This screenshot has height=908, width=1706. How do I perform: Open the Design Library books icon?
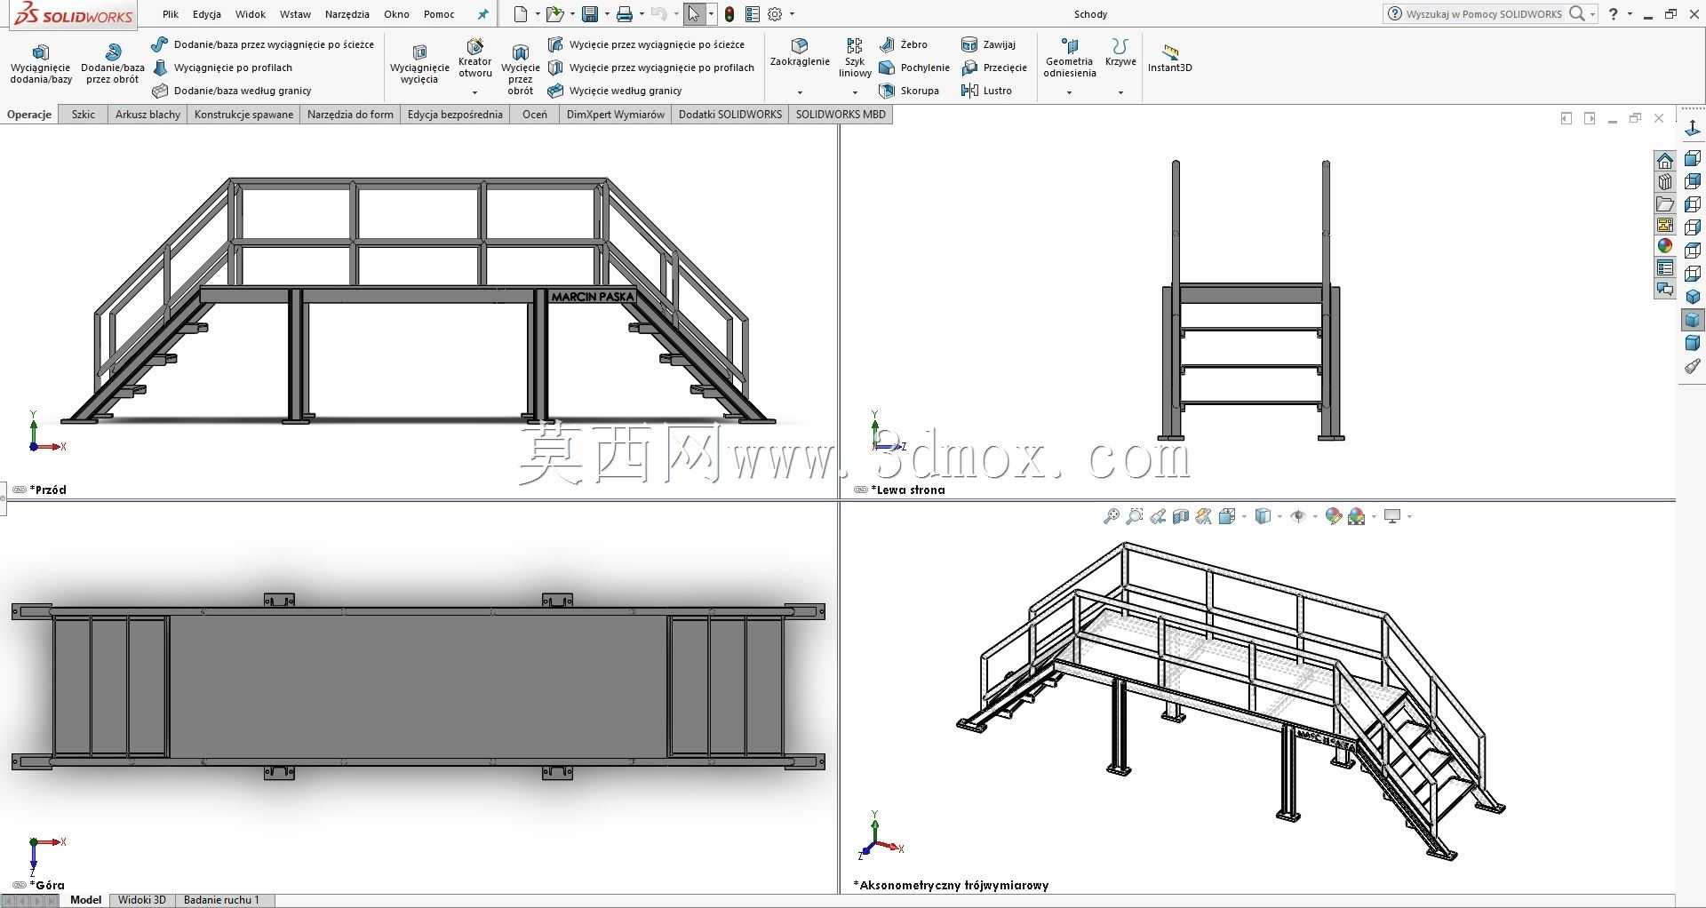(x=1665, y=182)
